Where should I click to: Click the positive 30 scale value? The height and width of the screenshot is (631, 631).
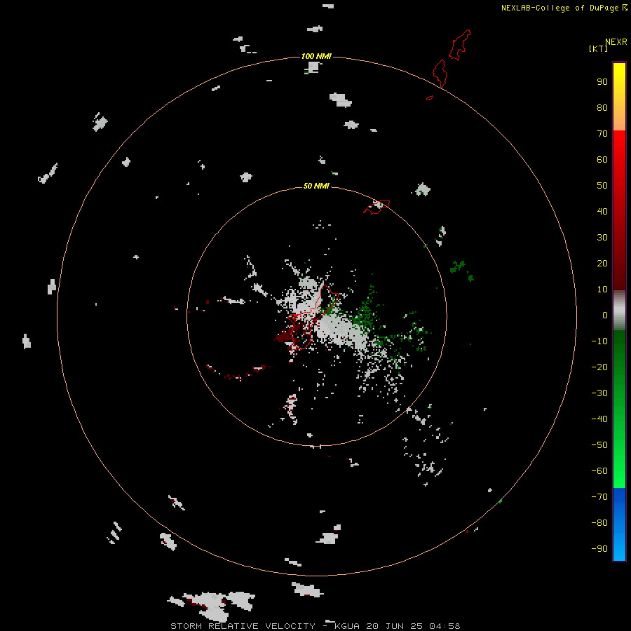pos(602,238)
